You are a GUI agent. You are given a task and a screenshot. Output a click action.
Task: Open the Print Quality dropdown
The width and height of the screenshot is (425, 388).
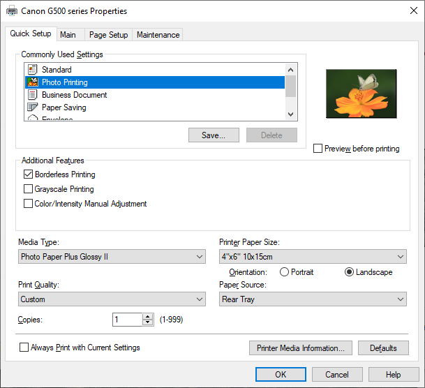112,299
